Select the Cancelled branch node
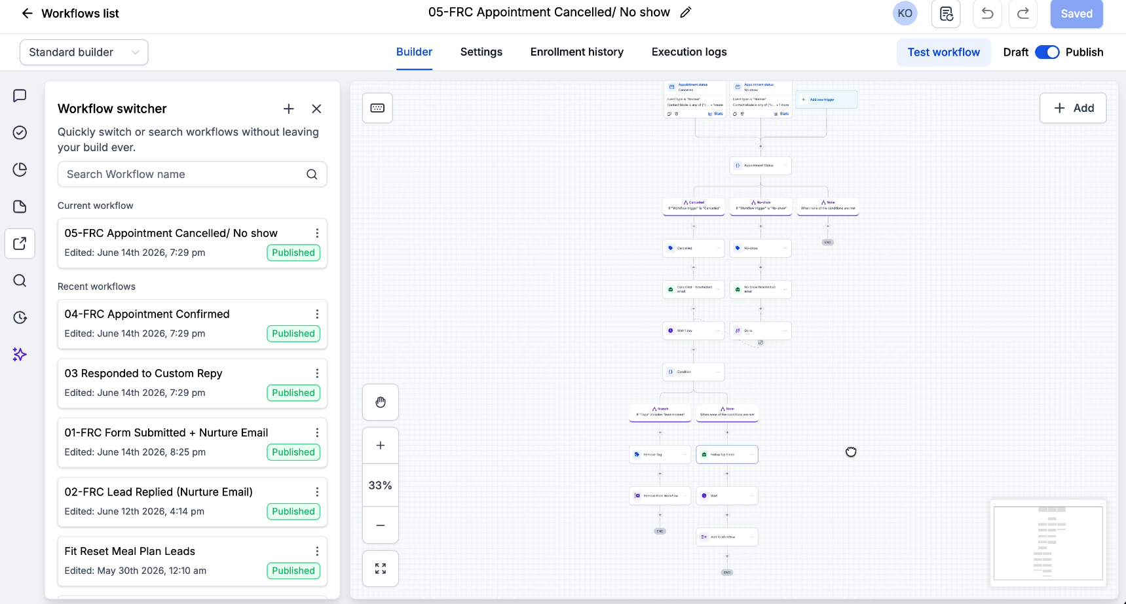Image resolution: width=1126 pixels, height=604 pixels. (694, 207)
